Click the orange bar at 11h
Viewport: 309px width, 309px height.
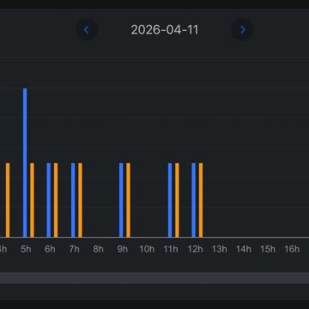click(177, 200)
